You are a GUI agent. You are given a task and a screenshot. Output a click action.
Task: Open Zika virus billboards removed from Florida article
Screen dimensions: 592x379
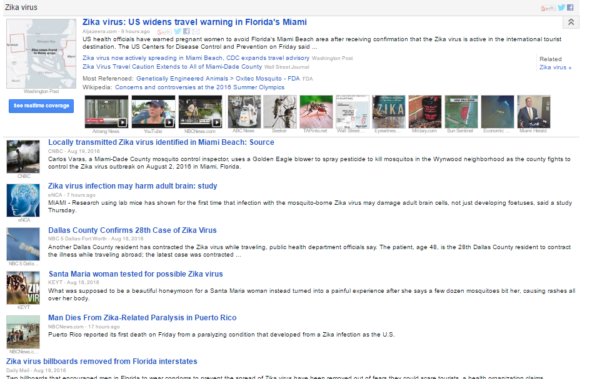101,362
